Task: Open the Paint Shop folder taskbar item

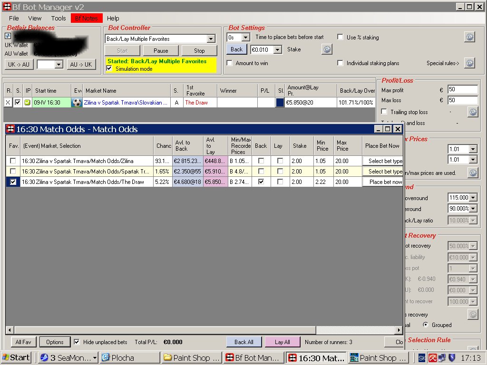Action: coord(192,358)
